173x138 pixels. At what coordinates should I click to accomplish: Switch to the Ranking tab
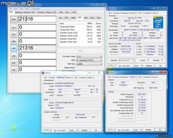[x=19, y=12]
